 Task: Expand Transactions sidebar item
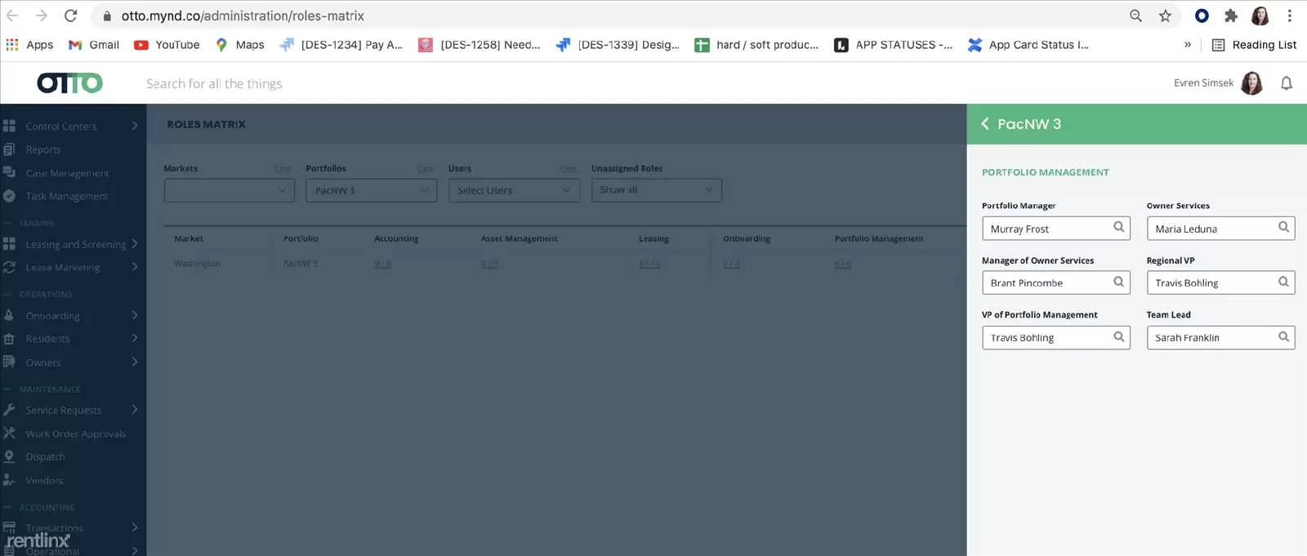(71, 527)
